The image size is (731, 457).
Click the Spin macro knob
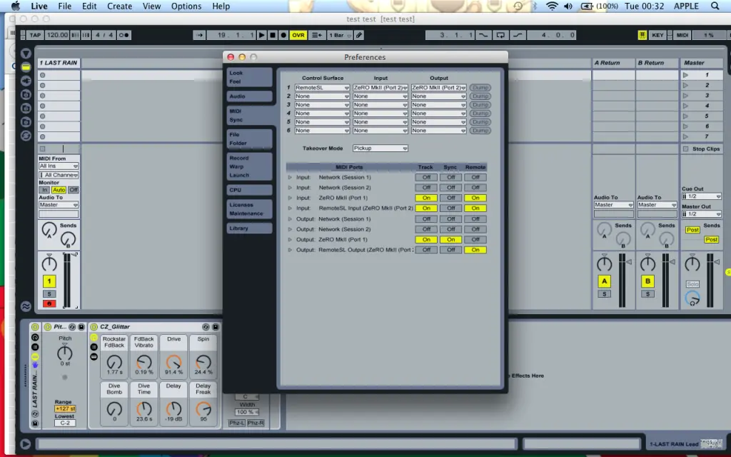click(203, 362)
